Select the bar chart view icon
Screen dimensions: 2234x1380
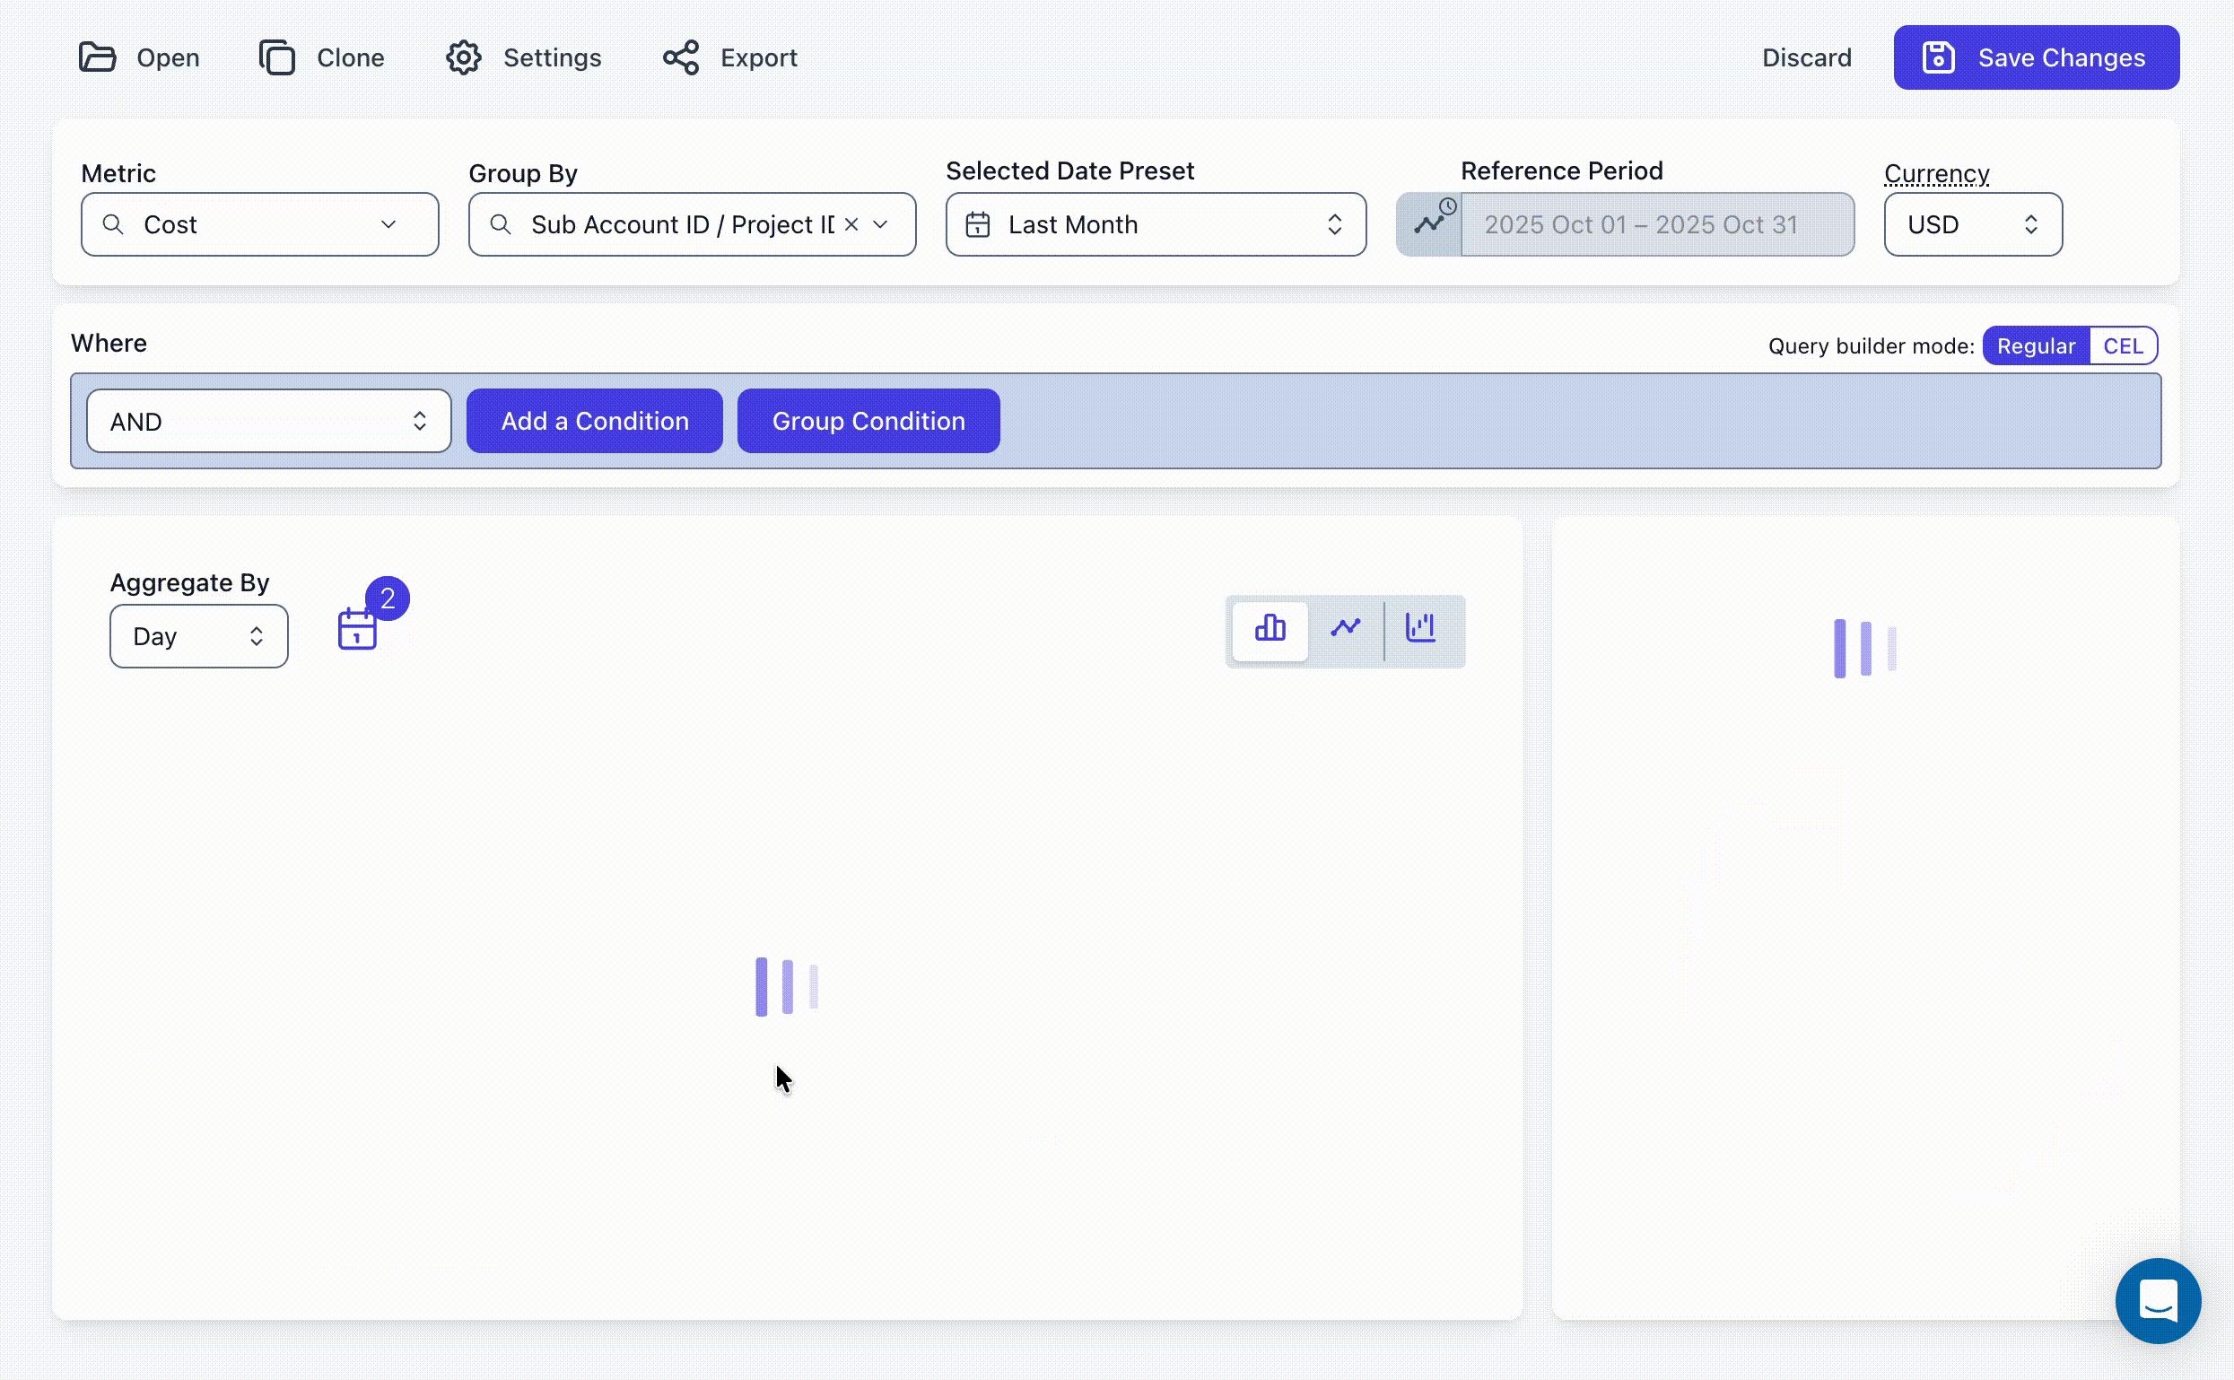pos(1270,630)
